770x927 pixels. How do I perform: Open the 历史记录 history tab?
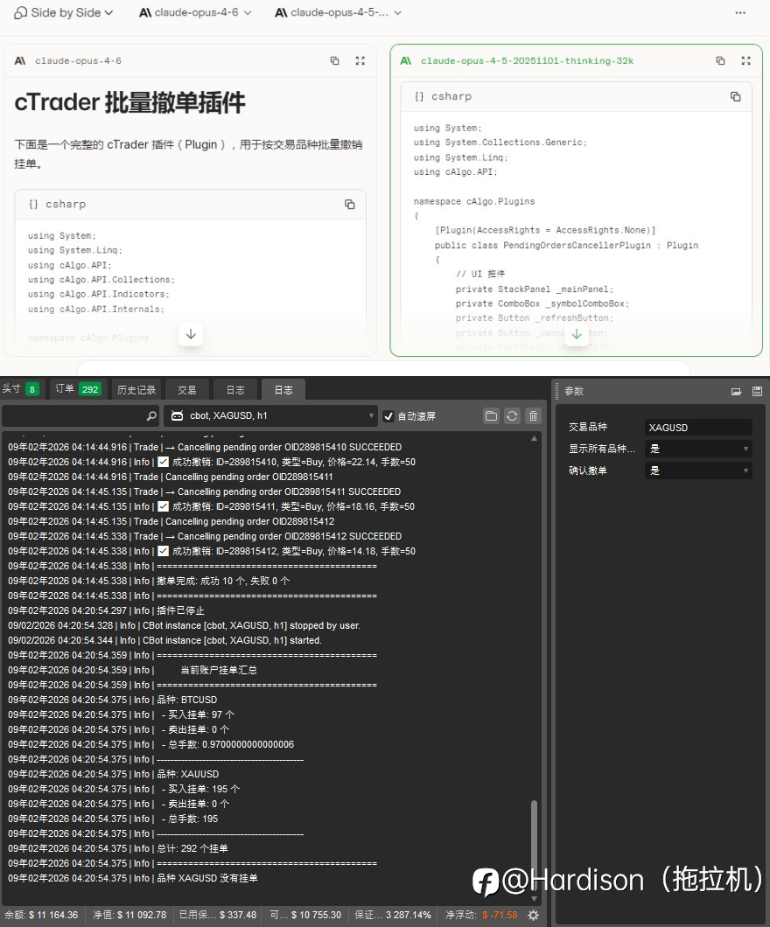136,389
